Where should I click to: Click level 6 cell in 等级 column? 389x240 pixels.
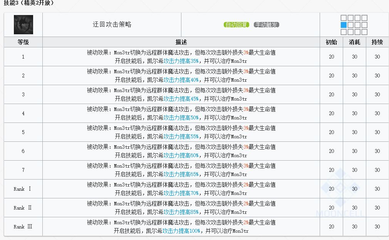tap(23, 151)
